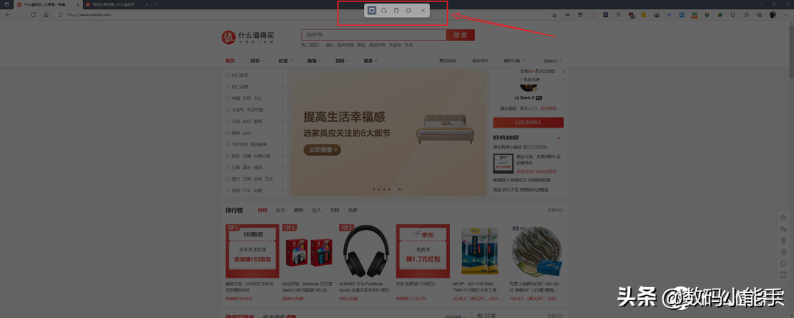The width and height of the screenshot is (794, 318).
Task: Click 新手入门 under user profile
Action: [x=528, y=108]
